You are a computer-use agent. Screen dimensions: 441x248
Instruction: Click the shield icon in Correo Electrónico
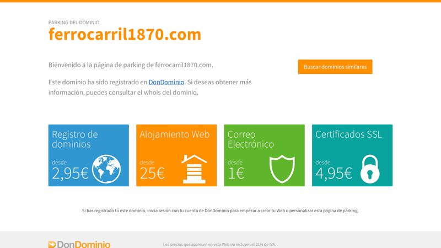[x=282, y=169]
